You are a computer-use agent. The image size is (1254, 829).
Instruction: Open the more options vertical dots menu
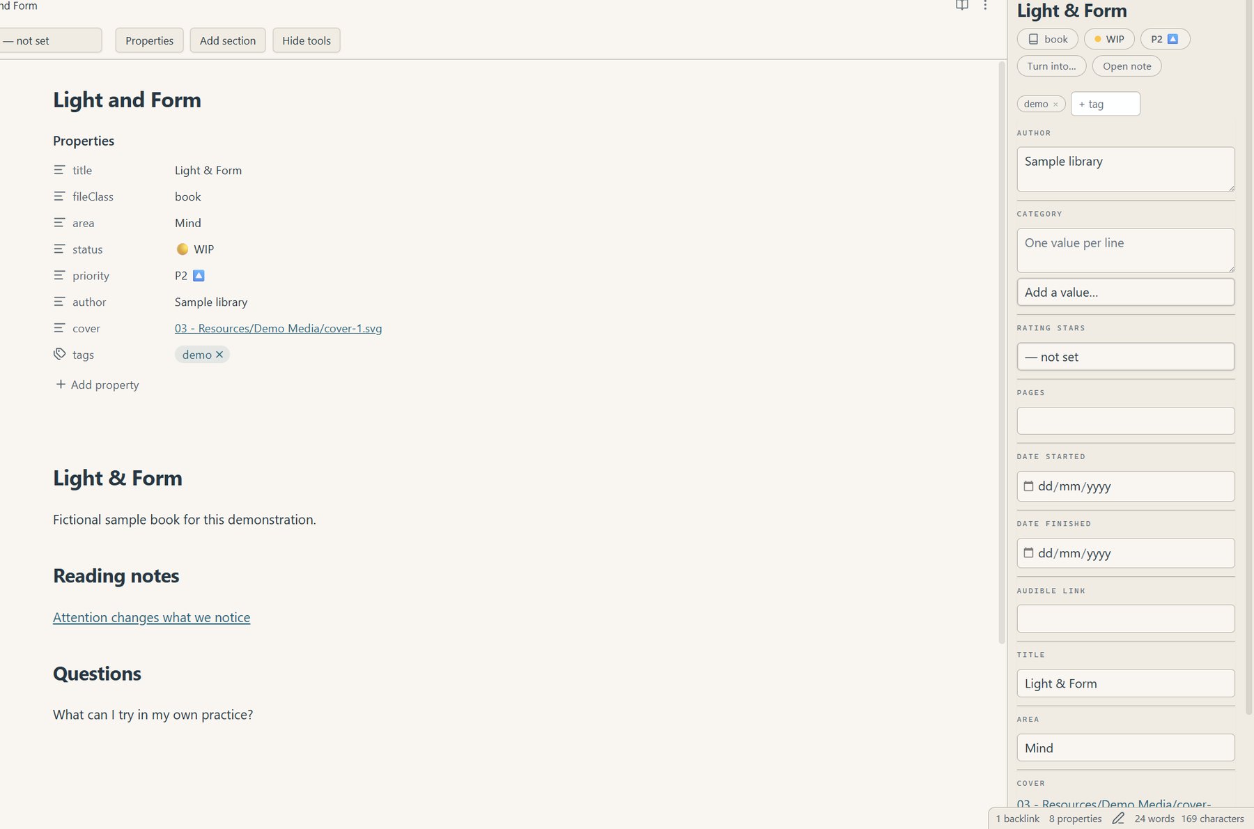tap(985, 5)
